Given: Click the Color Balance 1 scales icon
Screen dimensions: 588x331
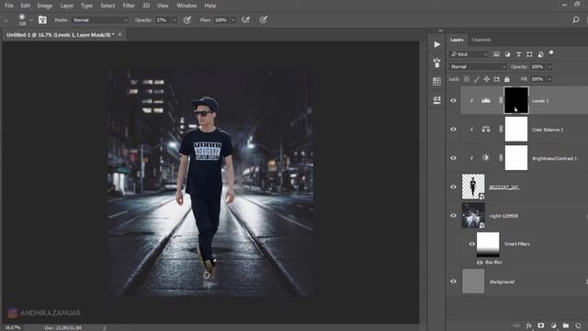Looking at the screenshot, I should (x=486, y=129).
